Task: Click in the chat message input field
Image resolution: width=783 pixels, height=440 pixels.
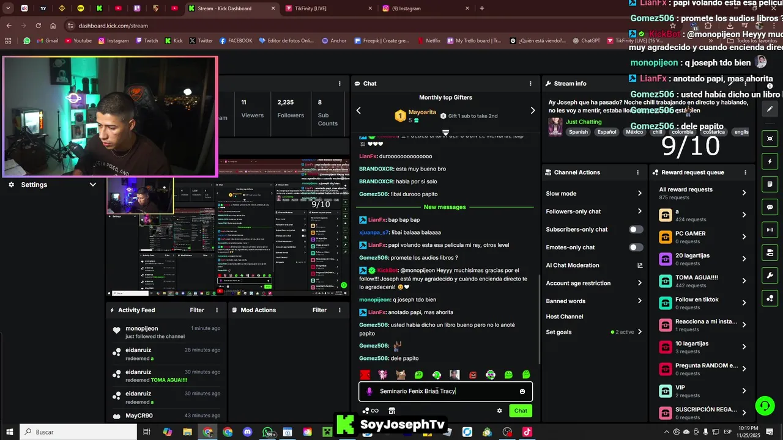Action: 447,391
